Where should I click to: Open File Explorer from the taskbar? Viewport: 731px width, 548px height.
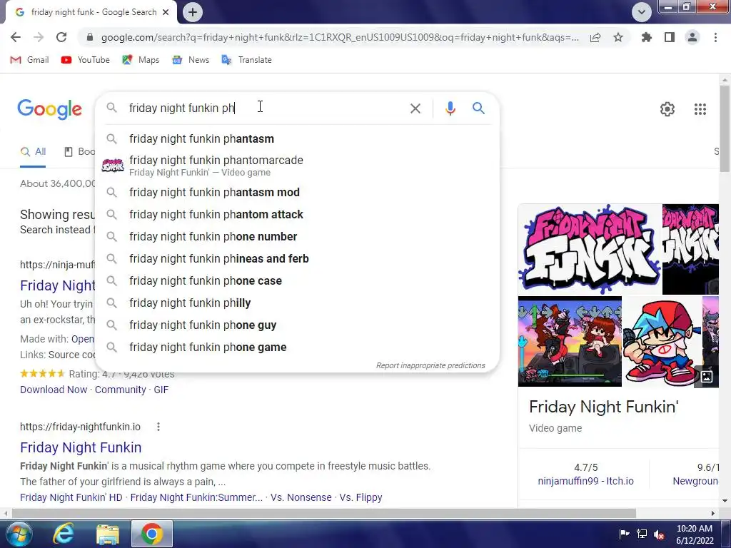click(108, 534)
